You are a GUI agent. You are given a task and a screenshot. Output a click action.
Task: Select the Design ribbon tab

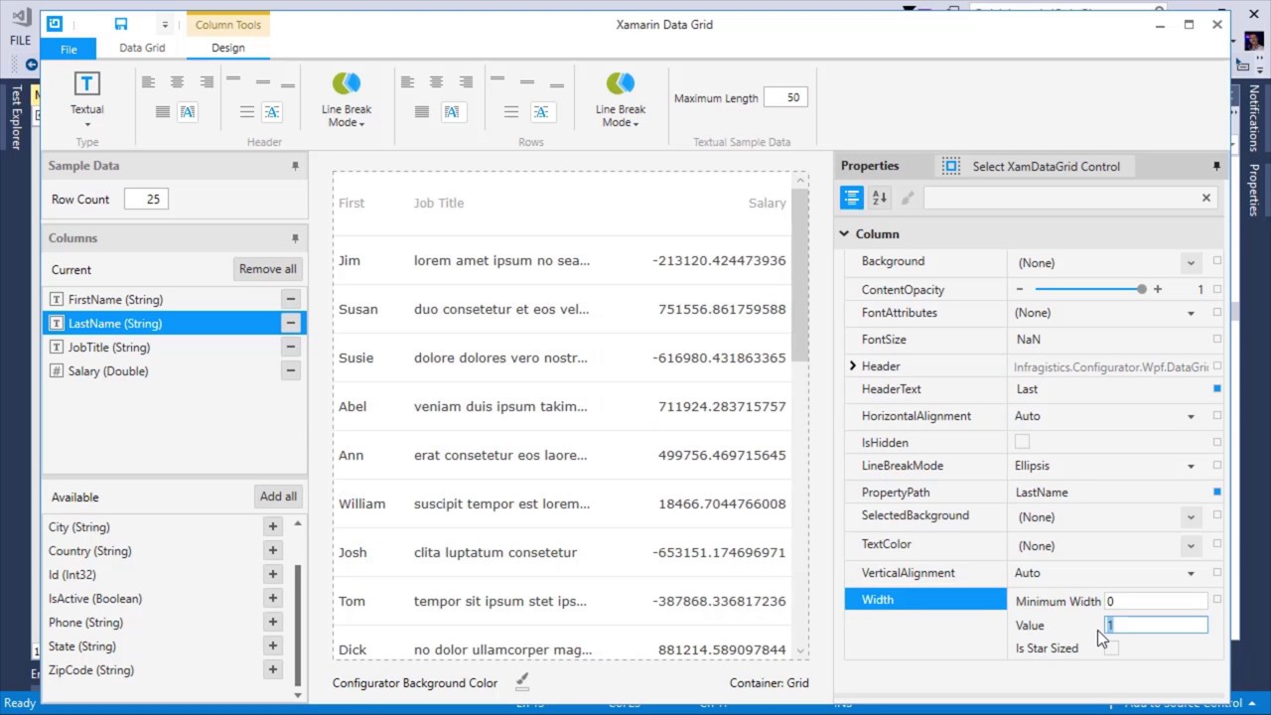pos(227,48)
